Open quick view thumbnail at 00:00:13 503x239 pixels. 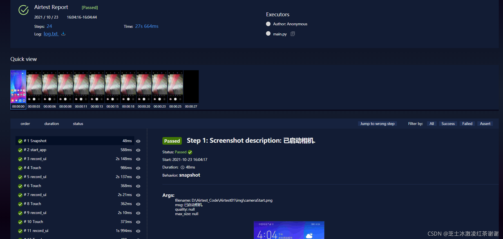[97, 87]
